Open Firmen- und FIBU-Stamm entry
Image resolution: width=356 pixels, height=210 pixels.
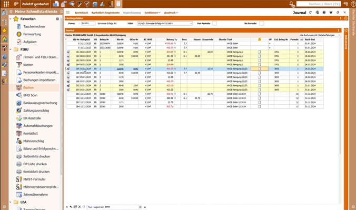point(41,57)
